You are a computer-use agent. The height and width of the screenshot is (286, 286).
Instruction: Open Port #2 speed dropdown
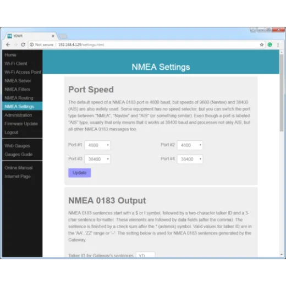coord(190,145)
